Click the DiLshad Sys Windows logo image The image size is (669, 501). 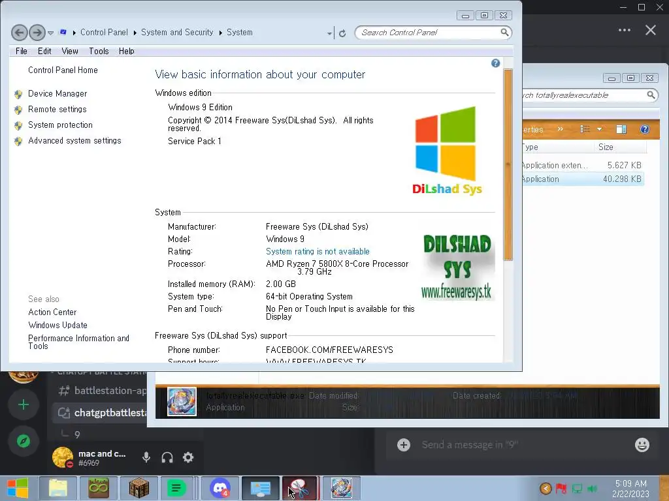pos(446,151)
